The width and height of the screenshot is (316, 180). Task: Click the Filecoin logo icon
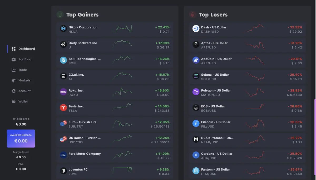click(196, 123)
